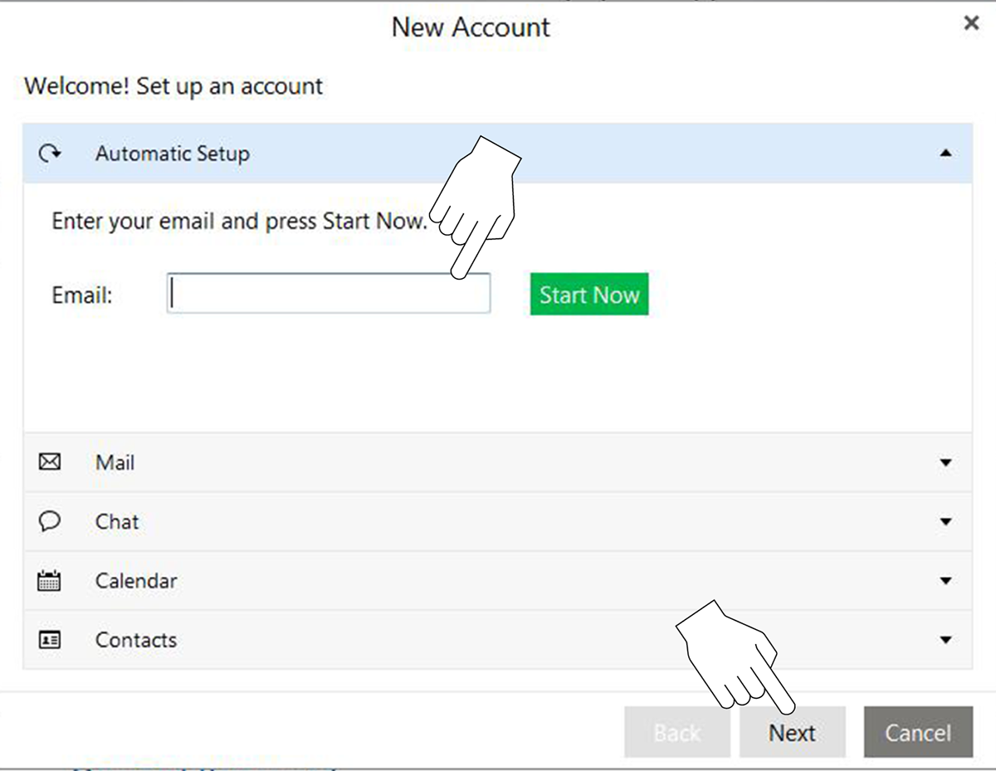Click the Calendar icon
The image size is (996, 771).
point(50,581)
